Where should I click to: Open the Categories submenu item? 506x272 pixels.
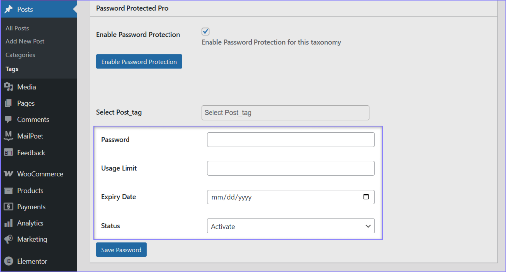20,55
